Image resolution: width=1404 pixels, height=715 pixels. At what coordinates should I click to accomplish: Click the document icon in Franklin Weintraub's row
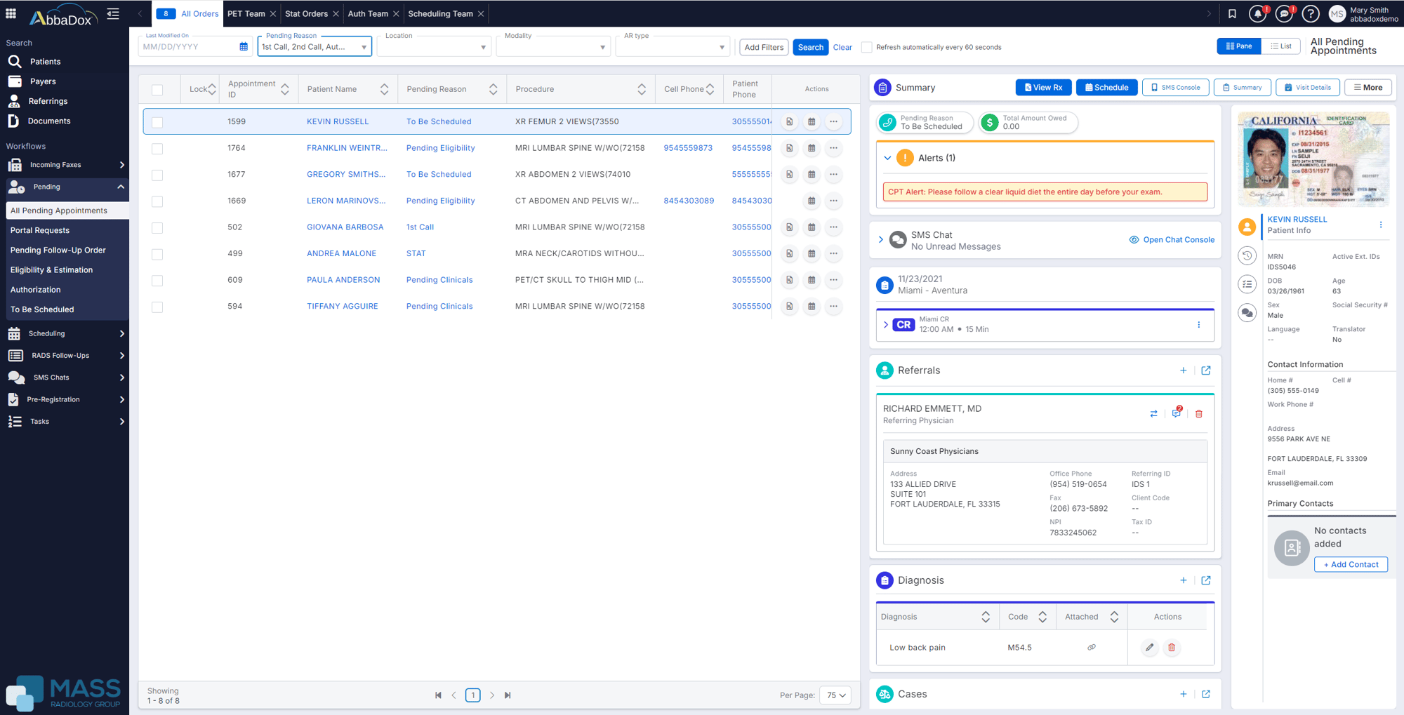(x=789, y=148)
